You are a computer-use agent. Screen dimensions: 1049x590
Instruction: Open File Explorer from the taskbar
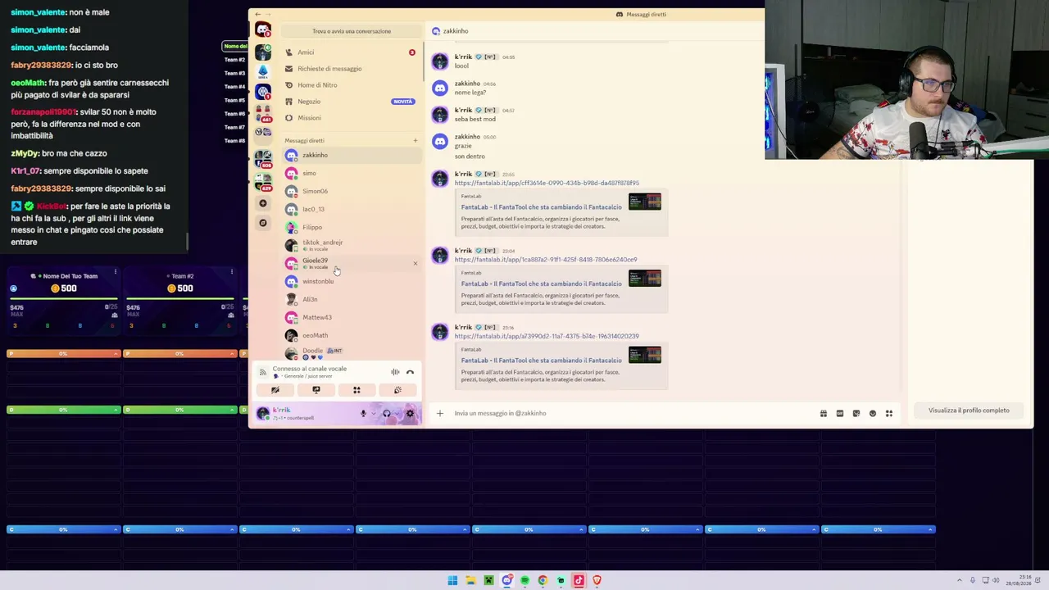(x=470, y=580)
